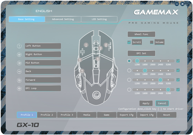This screenshot has width=193, height=135.
Task: Click the GX-10 model label
Action: pos(28,125)
